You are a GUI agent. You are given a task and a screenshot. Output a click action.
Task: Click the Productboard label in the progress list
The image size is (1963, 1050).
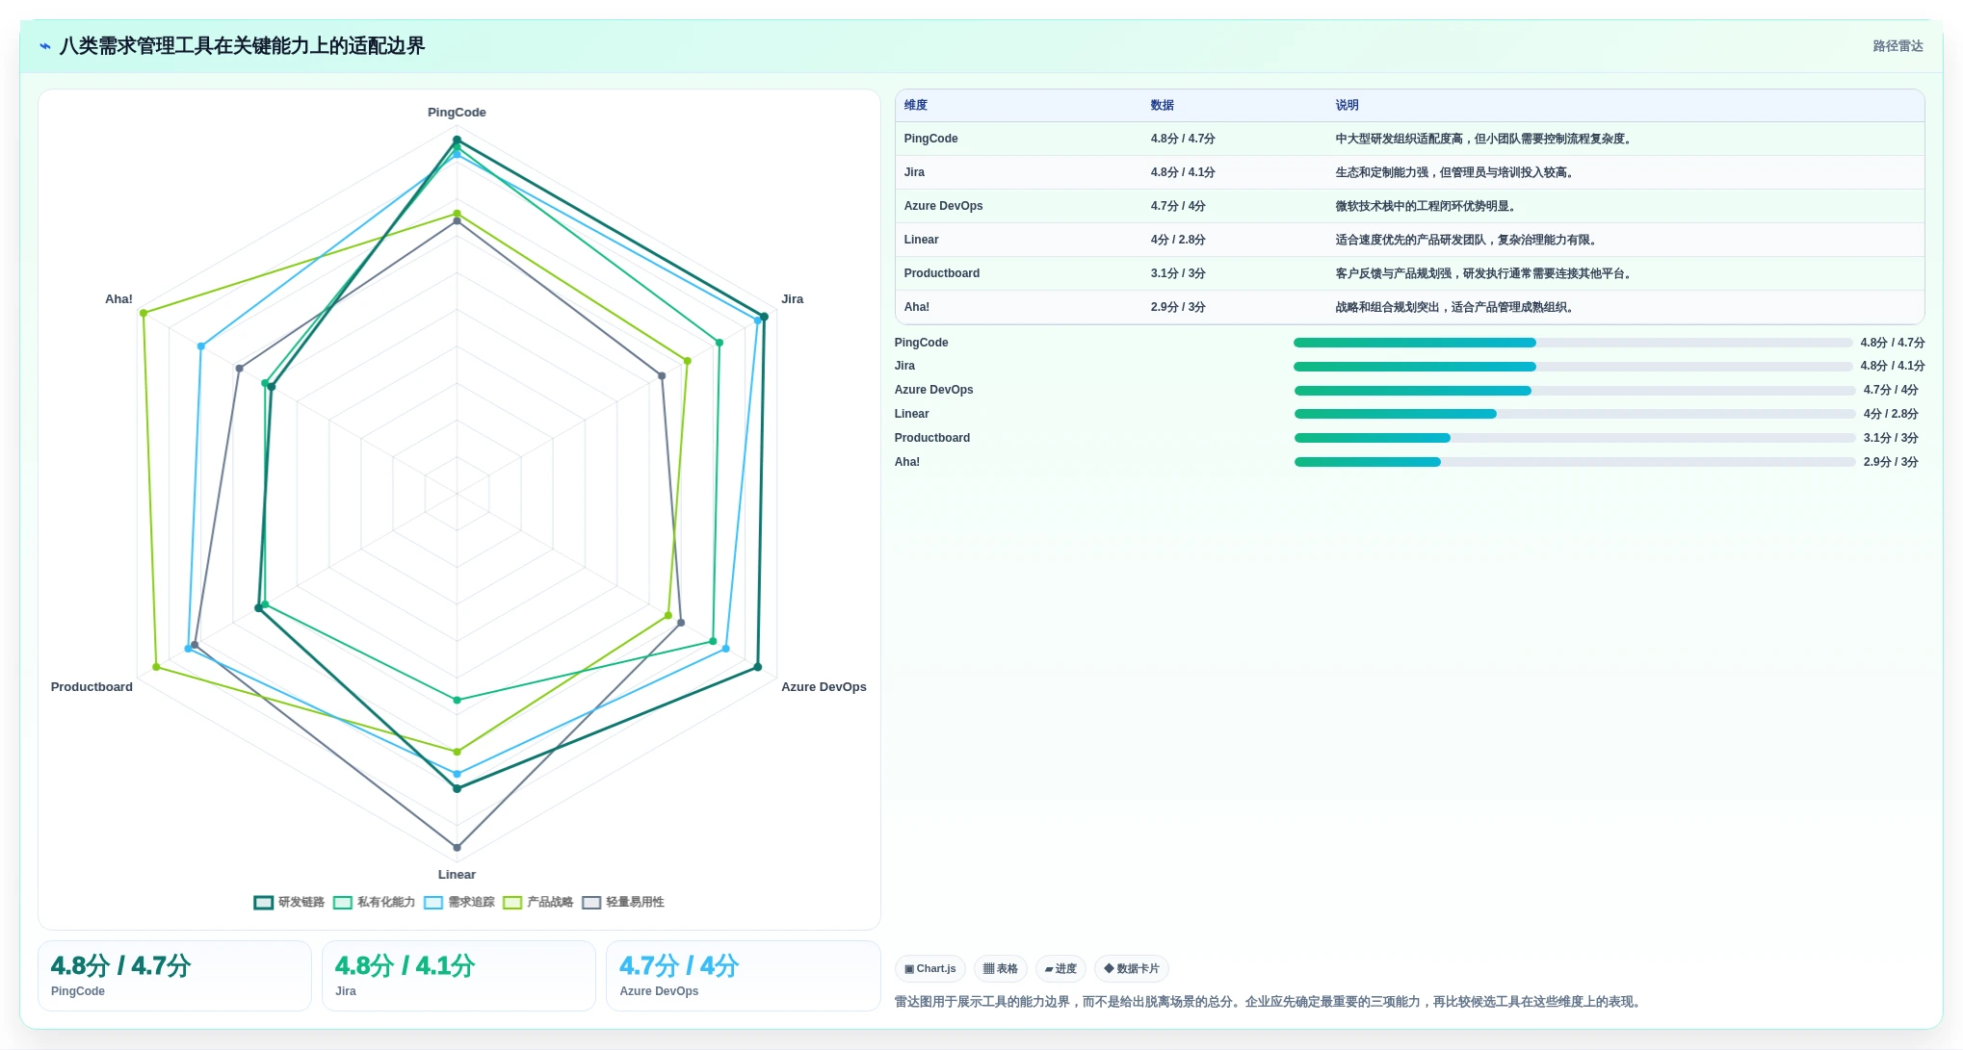pos(931,438)
